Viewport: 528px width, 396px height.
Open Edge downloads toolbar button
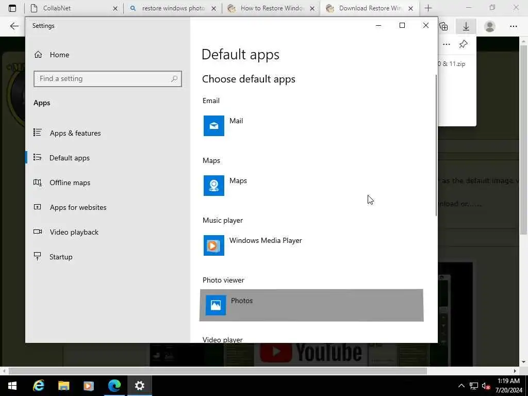click(466, 26)
